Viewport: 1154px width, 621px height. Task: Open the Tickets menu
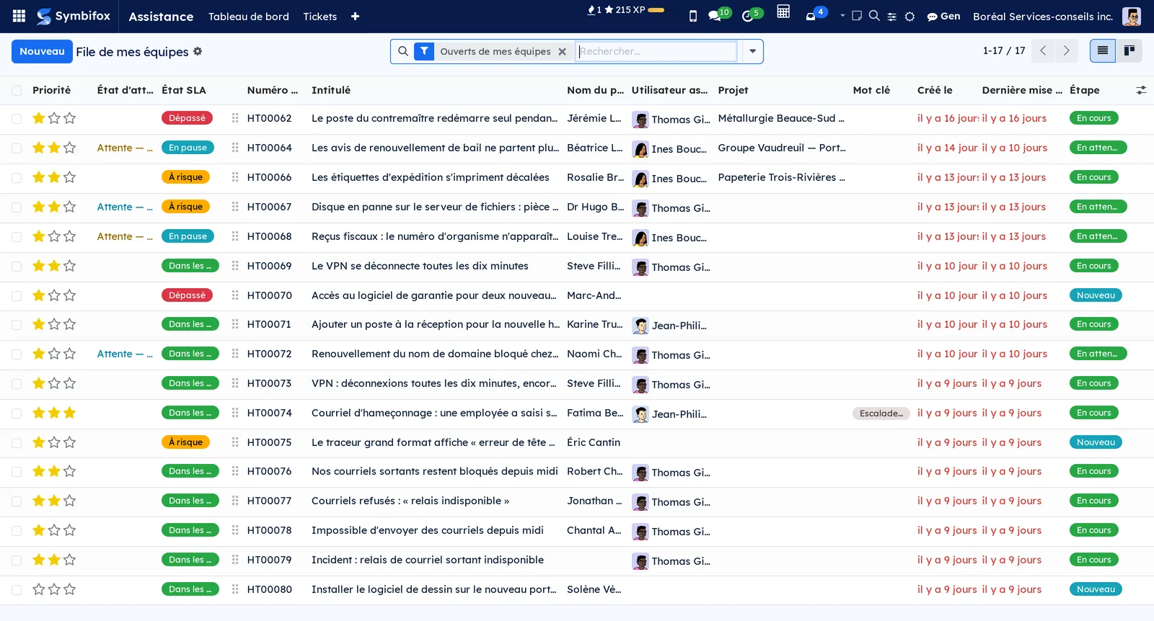[320, 17]
